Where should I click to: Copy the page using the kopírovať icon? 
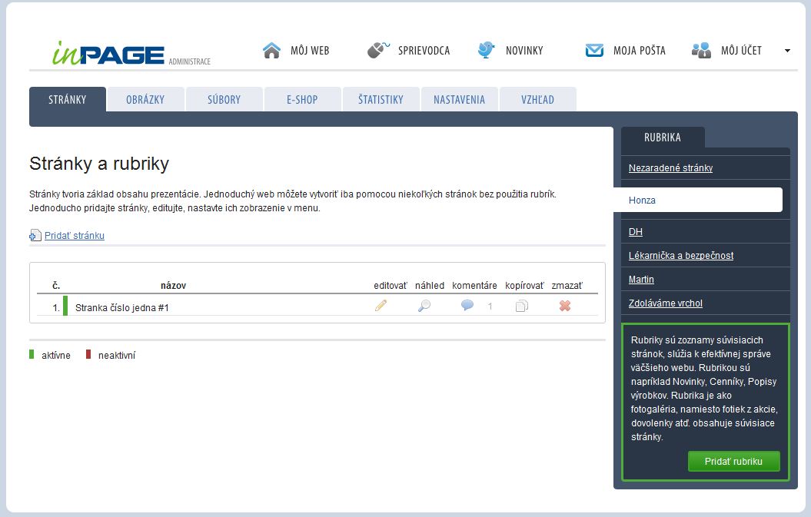522,306
